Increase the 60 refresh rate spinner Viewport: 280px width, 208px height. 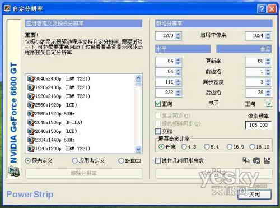coord(268,59)
